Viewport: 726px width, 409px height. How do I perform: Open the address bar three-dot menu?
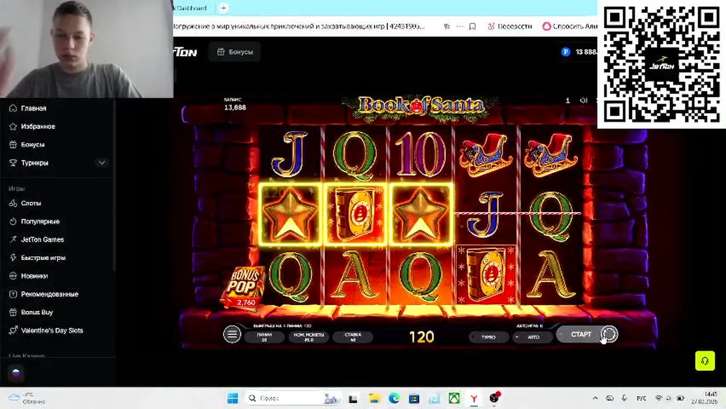[459, 26]
